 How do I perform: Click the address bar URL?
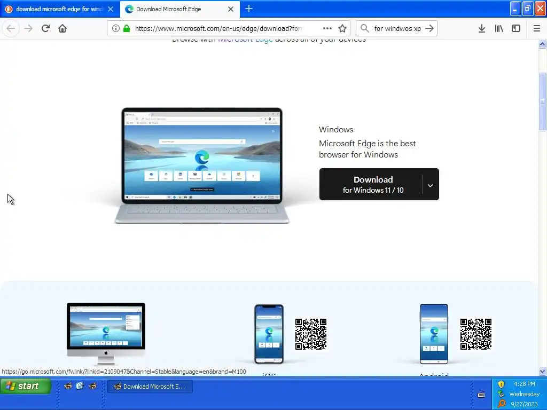tap(218, 28)
